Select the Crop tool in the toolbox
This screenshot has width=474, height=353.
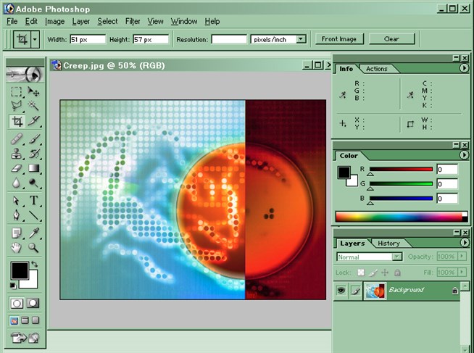pos(17,121)
